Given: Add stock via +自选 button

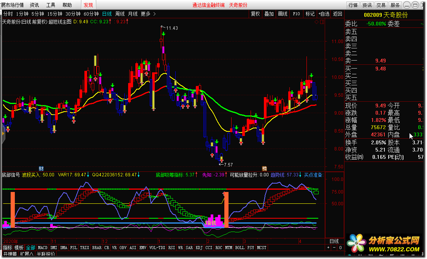Looking at the screenshot, I should tap(324, 14).
